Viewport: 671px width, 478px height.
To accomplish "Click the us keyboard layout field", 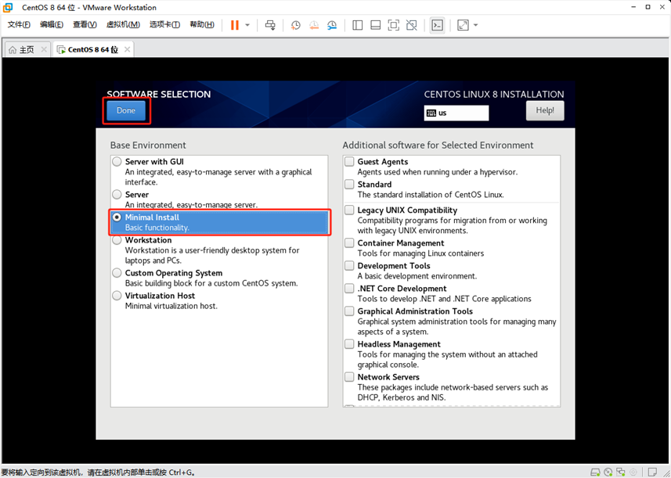I will pyautogui.click(x=456, y=113).
